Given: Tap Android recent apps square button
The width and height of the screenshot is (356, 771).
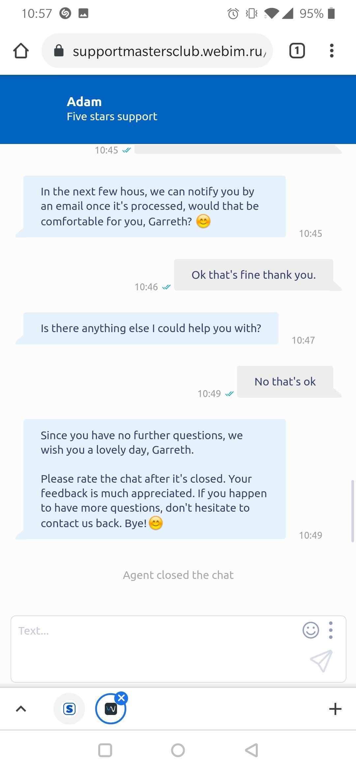Looking at the screenshot, I should pos(105,750).
